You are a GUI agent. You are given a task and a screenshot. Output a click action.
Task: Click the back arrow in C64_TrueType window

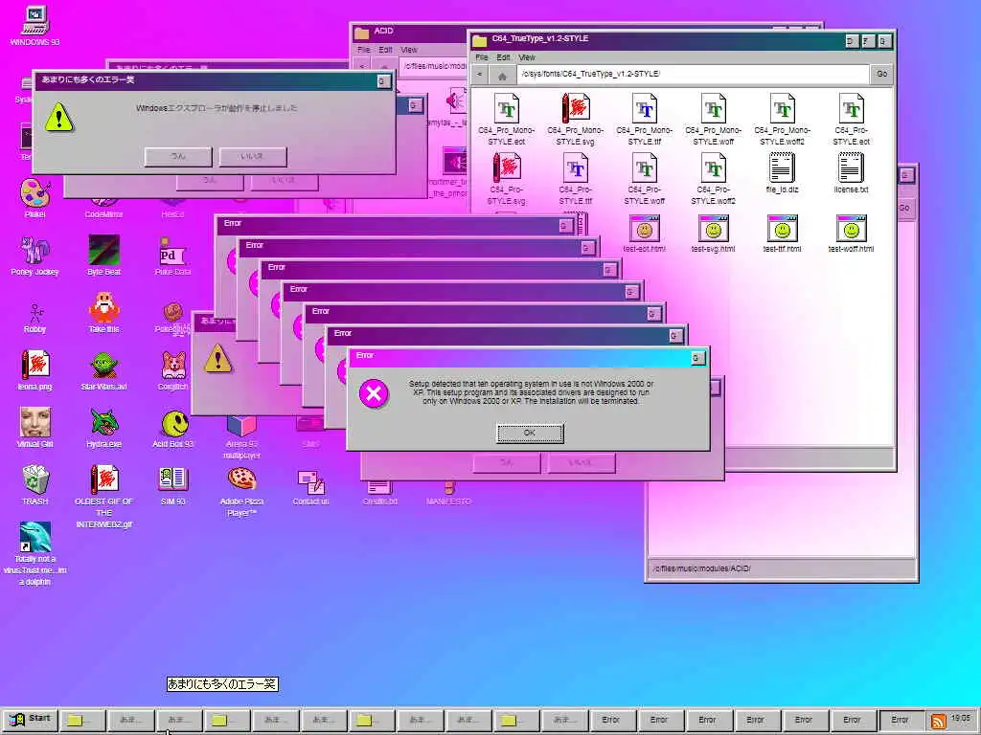pyautogui.click(x=480, y=75)
